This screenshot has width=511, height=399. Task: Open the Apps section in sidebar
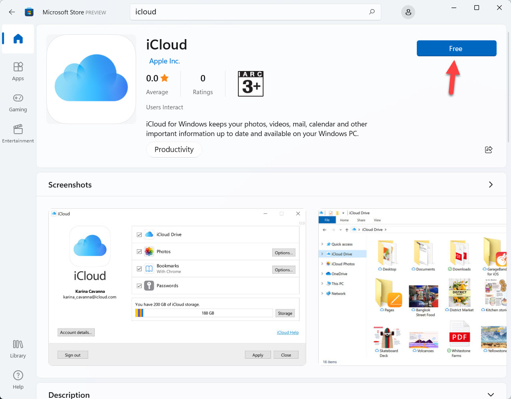(18, 71)
